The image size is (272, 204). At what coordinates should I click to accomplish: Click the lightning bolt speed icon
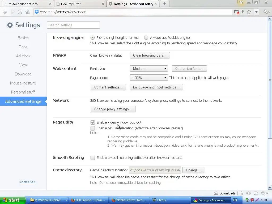[x=243, y=12]
